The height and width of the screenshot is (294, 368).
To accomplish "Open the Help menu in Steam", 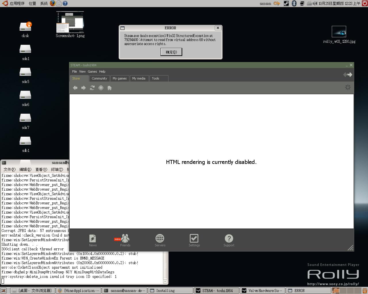I will [x=102, y=71].
